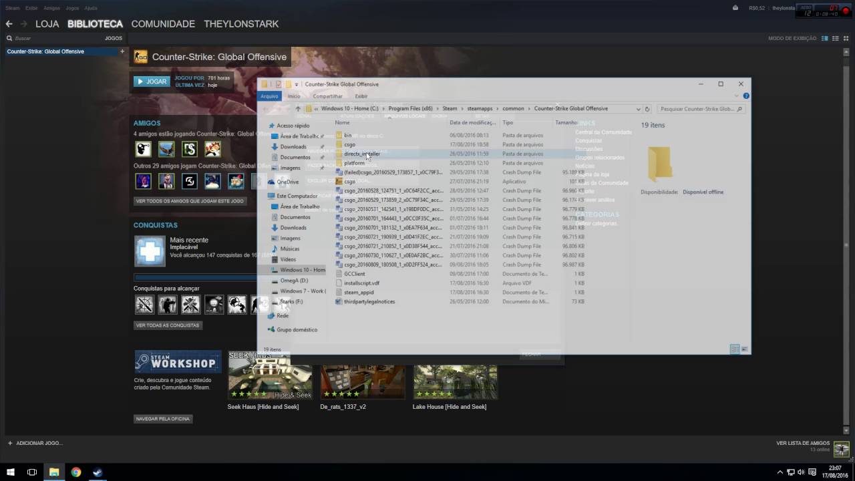Viewport: 855px width, 481px height.
Task: Open the BIBLIOTECA tab in Steam
Action: (x=95, y=24)
